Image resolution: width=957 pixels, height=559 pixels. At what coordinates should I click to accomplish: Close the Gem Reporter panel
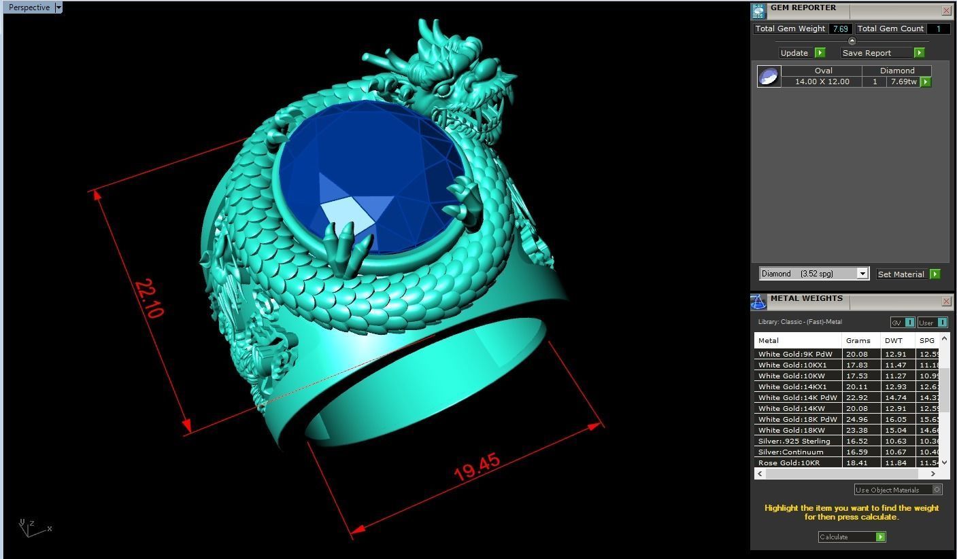click(x=946, y=11)
